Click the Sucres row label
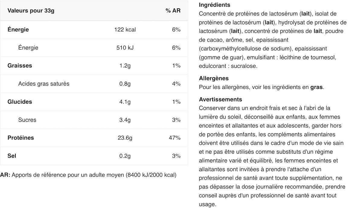 [27, 120]
